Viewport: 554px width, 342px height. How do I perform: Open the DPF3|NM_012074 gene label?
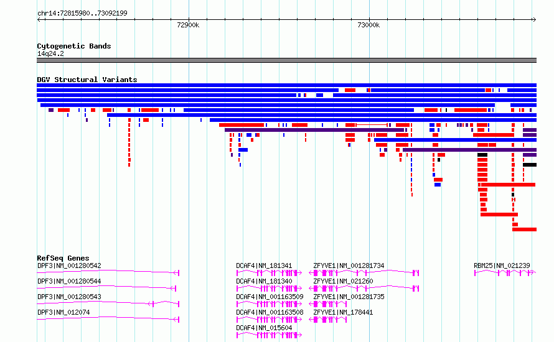pyautogui.click(x=63, y=312)
